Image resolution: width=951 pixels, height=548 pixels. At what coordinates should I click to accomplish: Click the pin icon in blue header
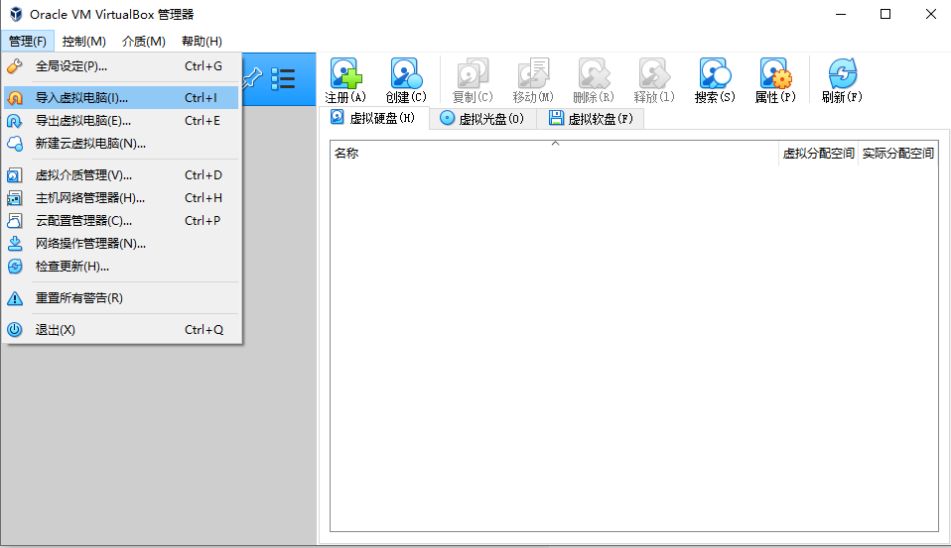tap(252, 78)
